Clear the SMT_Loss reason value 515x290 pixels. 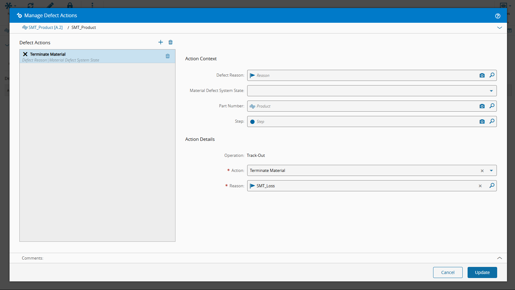tap(480, 186)
